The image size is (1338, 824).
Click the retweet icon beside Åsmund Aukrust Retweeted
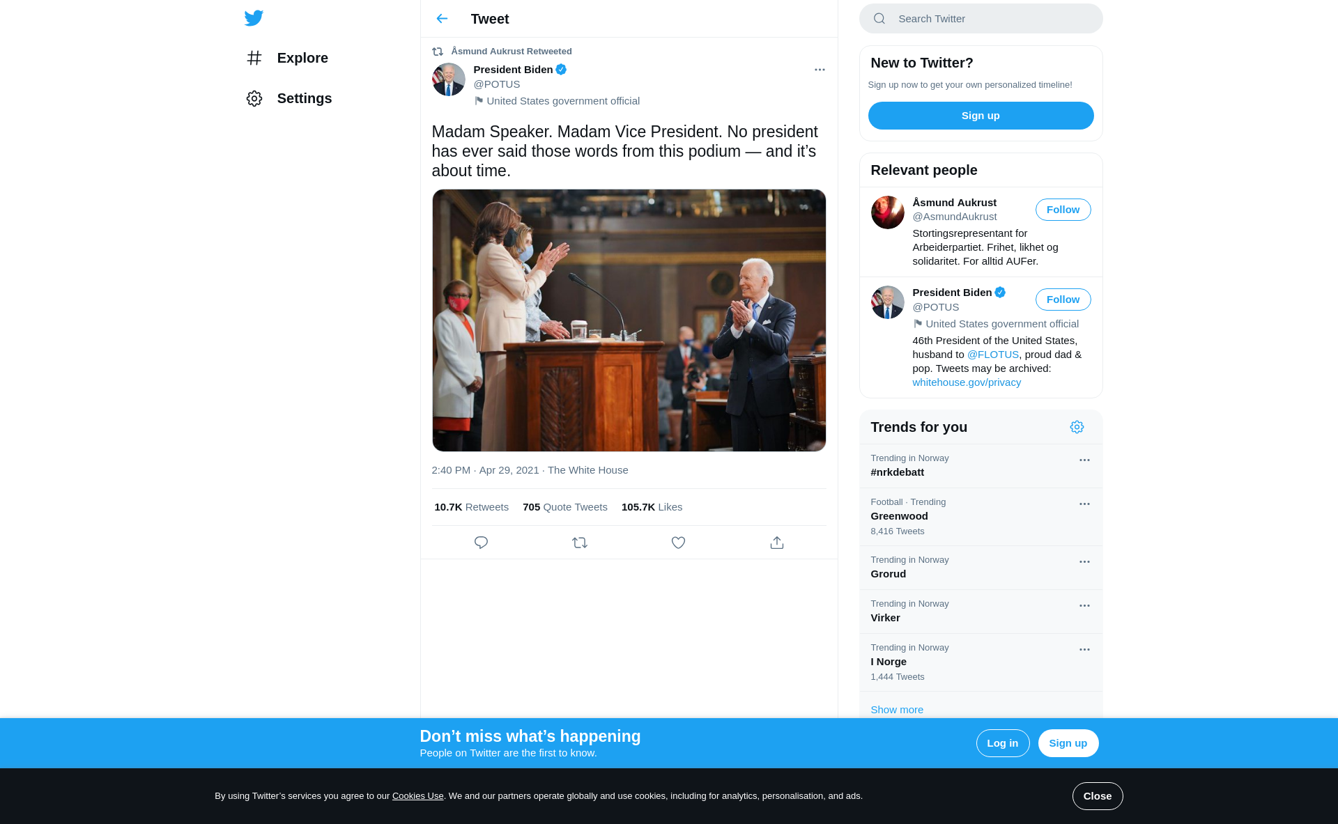coord(438,52)
